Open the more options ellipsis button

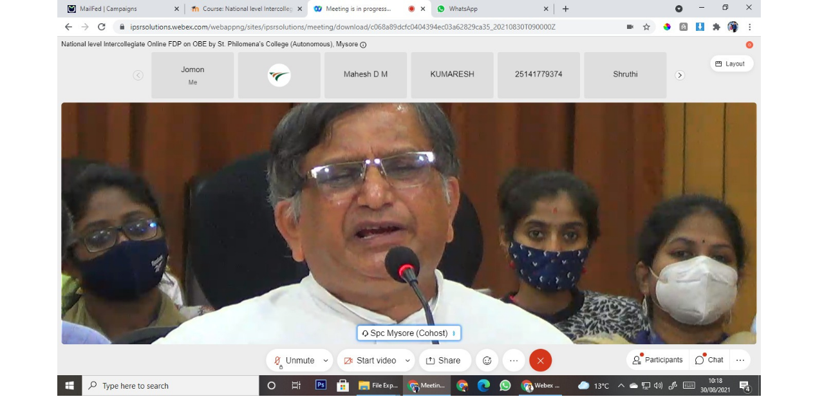(513, 360)
